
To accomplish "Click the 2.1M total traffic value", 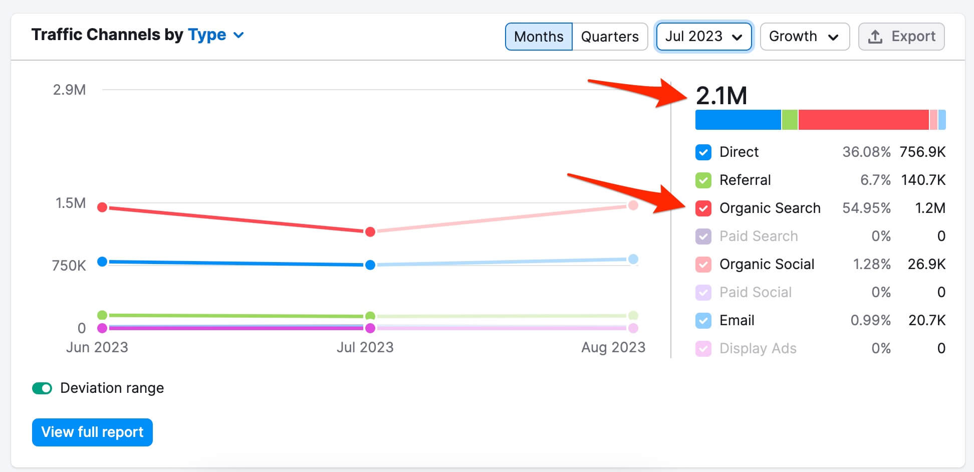I will point(721,96).
